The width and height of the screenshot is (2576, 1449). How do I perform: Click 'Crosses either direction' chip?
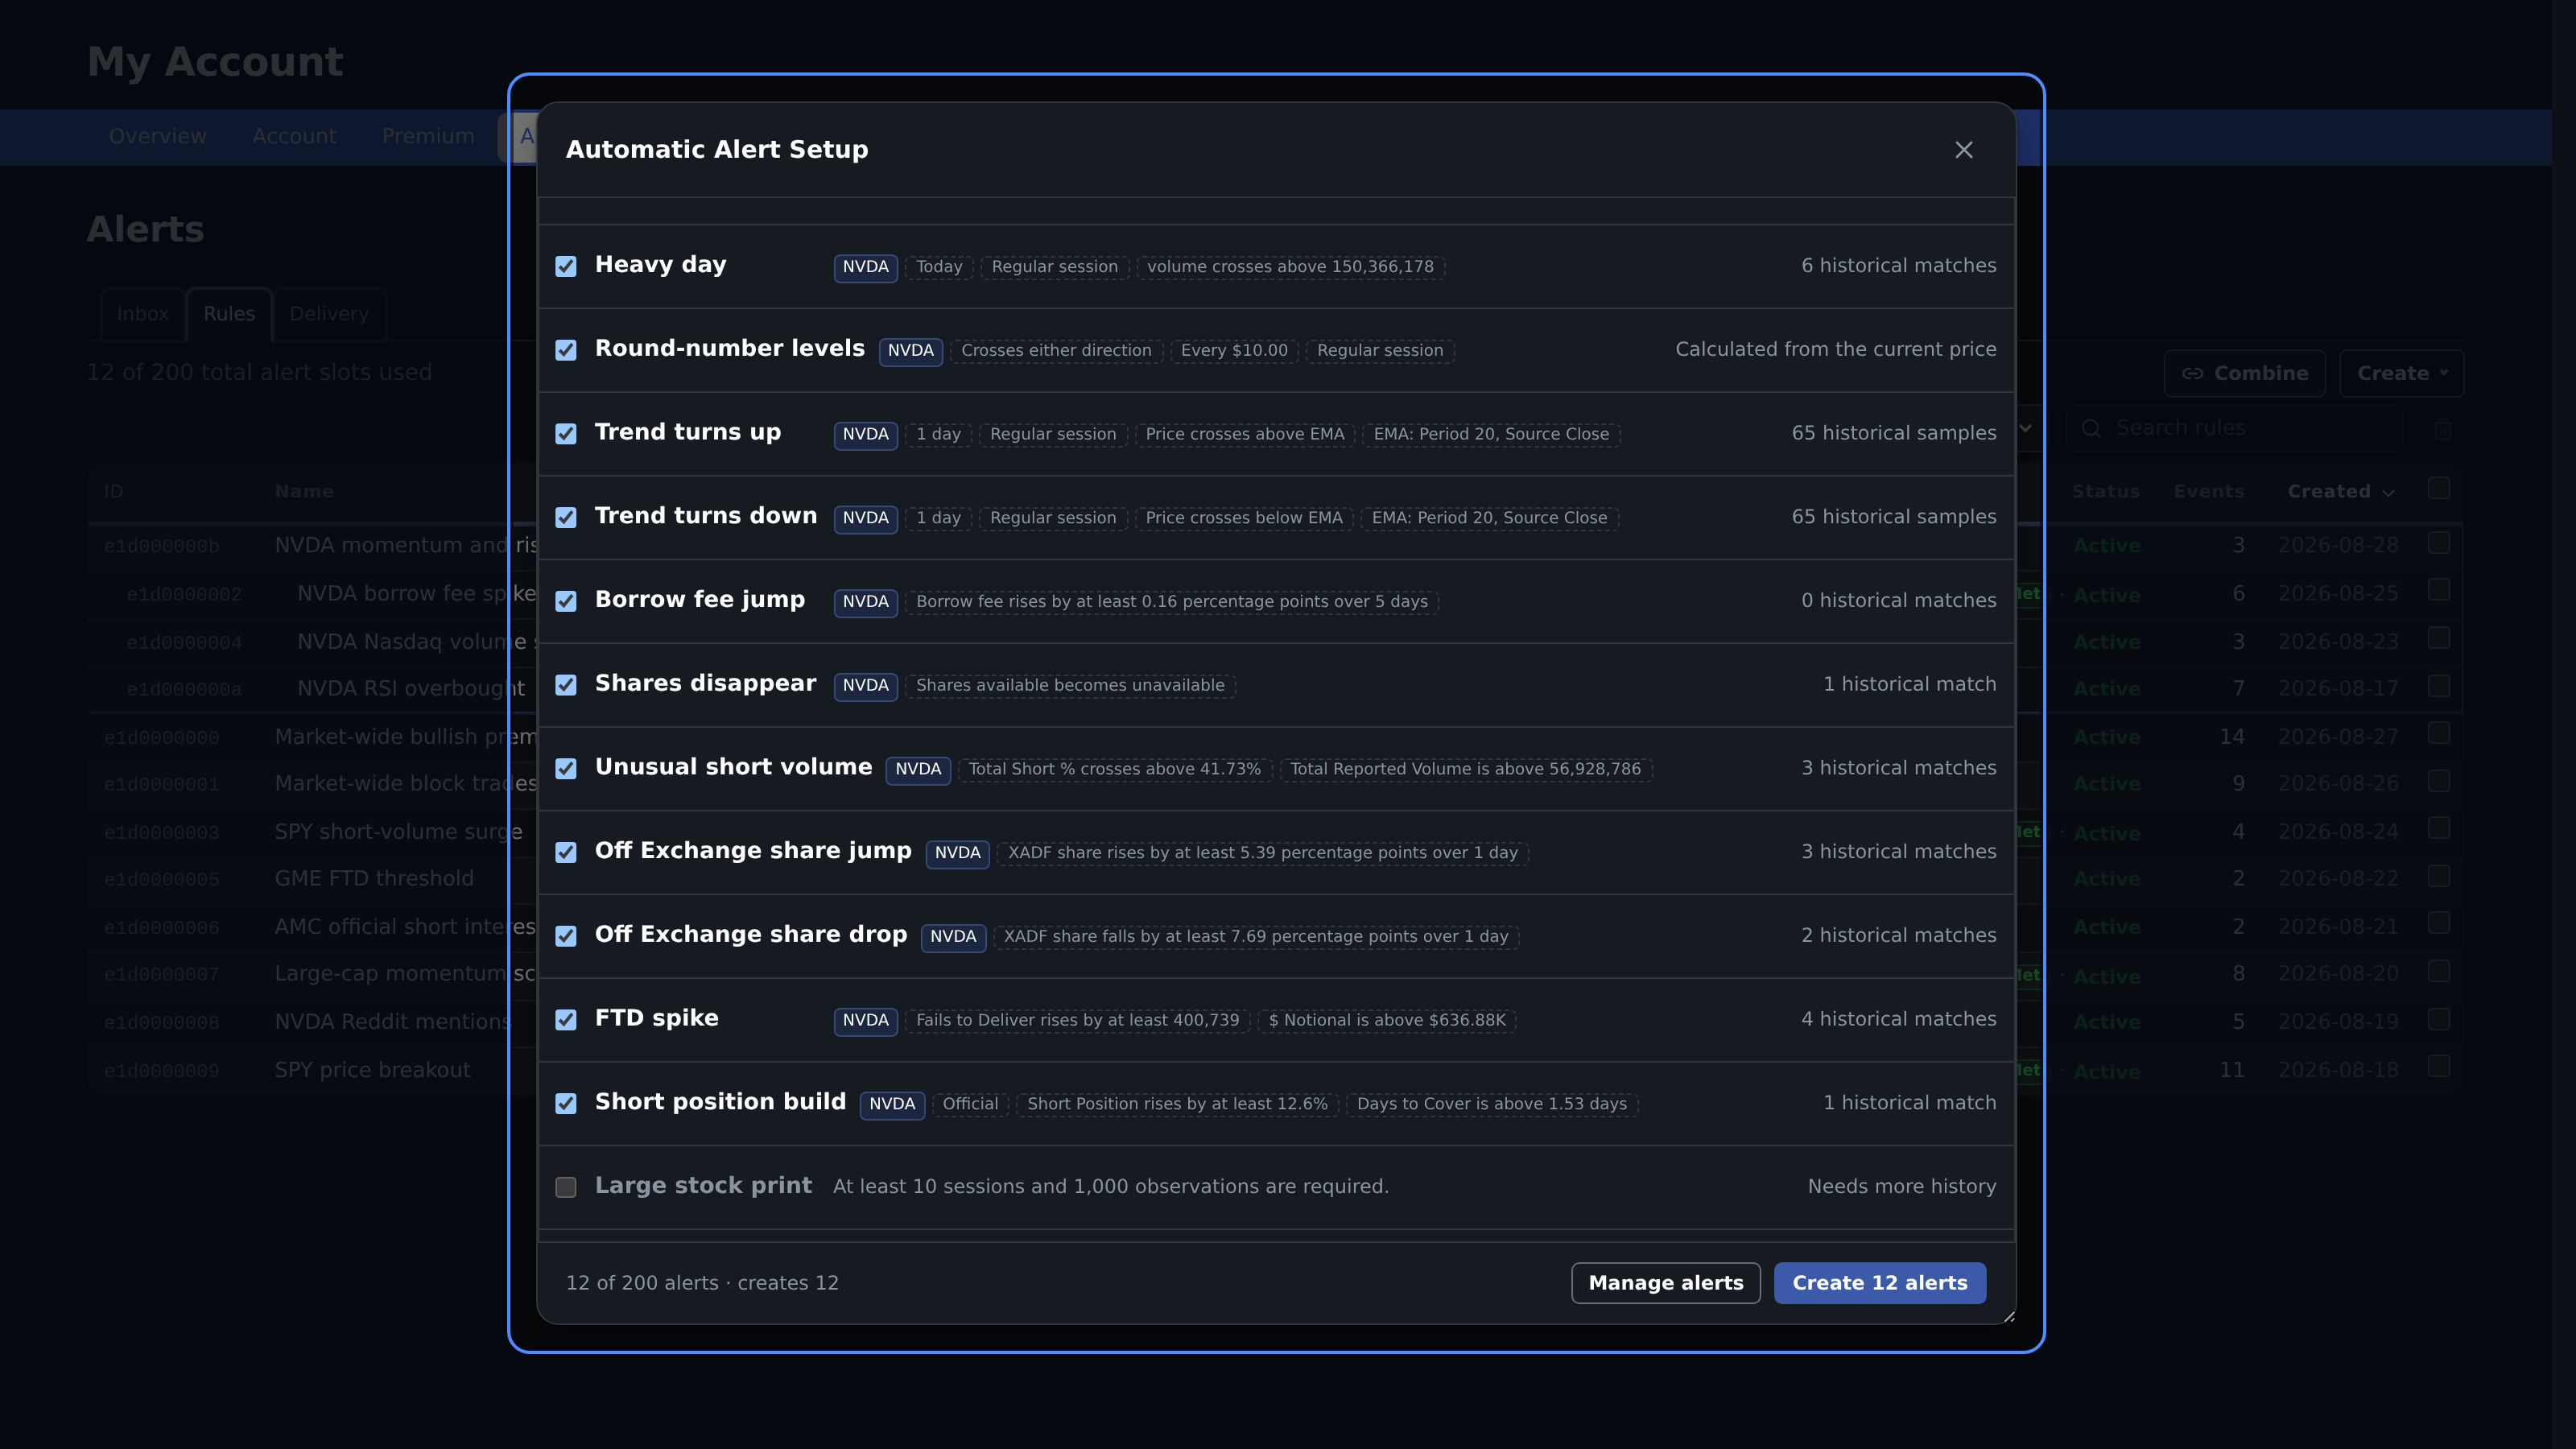tap(1056, 350)
